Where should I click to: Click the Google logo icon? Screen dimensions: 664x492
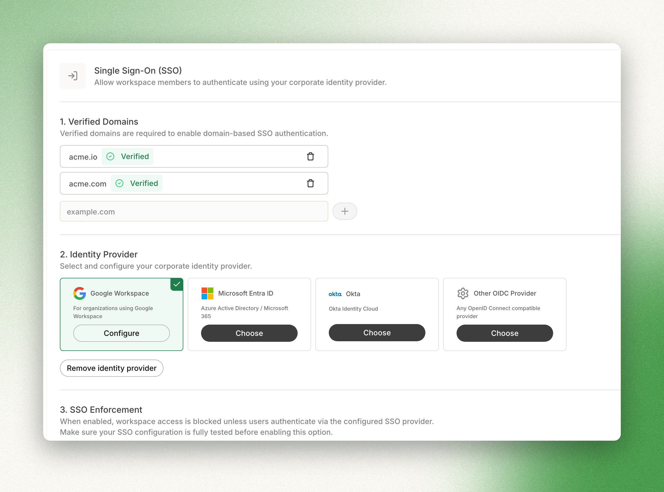coord(79,293)
